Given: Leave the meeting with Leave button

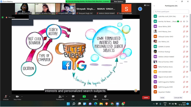Looking at the screenshot, I should tap(146, 98).
